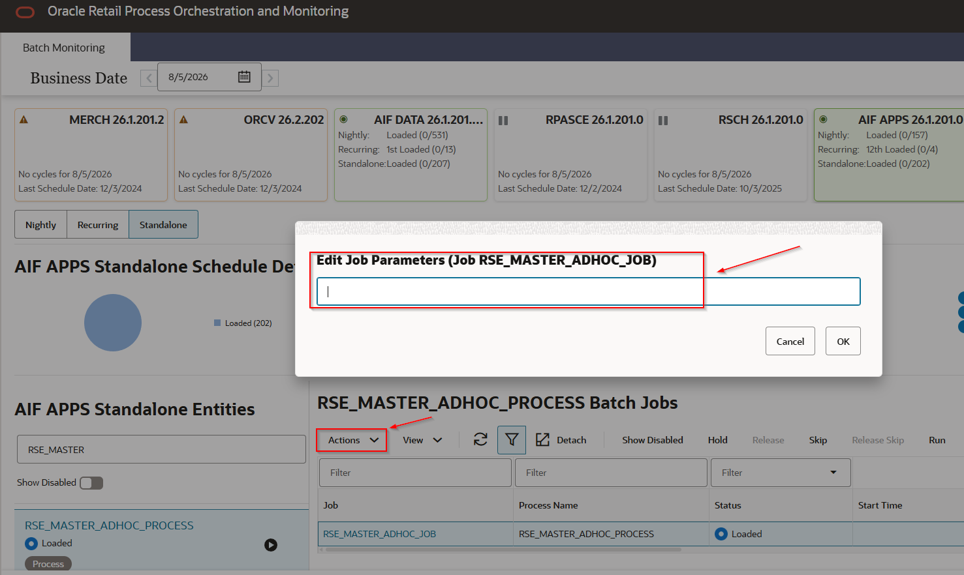This screenshot has width=964, height=575.
Task: Select the MERCH 26.1.201.2 schedule card
Action: click(91, 155)
